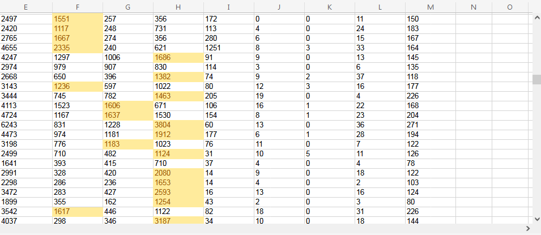Select highlighted cell 1183
Screen dimensions: 541x235
pyautogui.click(x=128, y=144)
